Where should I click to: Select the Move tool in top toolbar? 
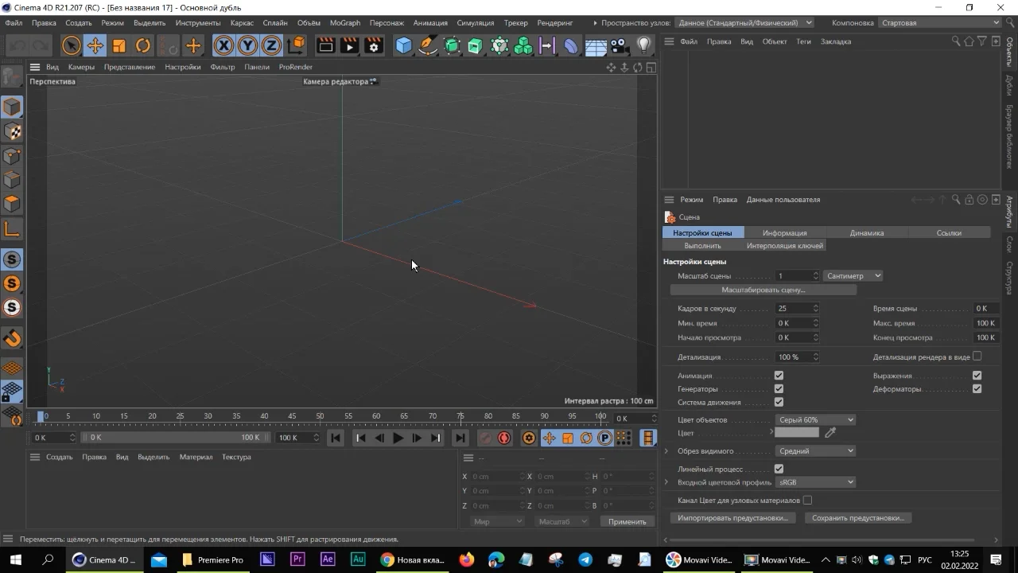[95, 46]
